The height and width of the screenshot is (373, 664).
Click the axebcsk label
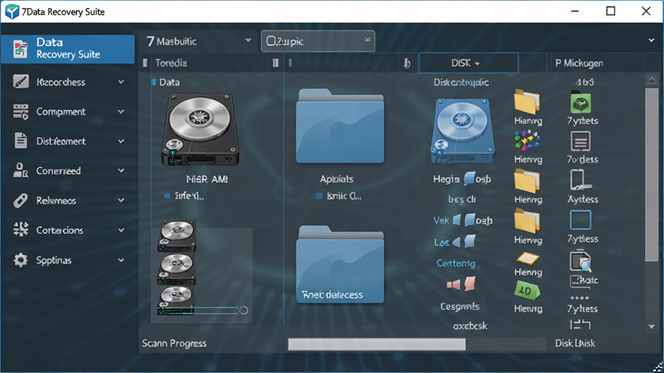(x=470, y=326)
